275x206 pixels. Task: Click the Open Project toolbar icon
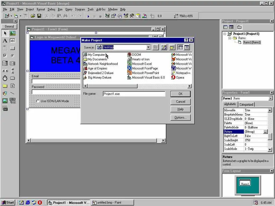coord(33,16)
